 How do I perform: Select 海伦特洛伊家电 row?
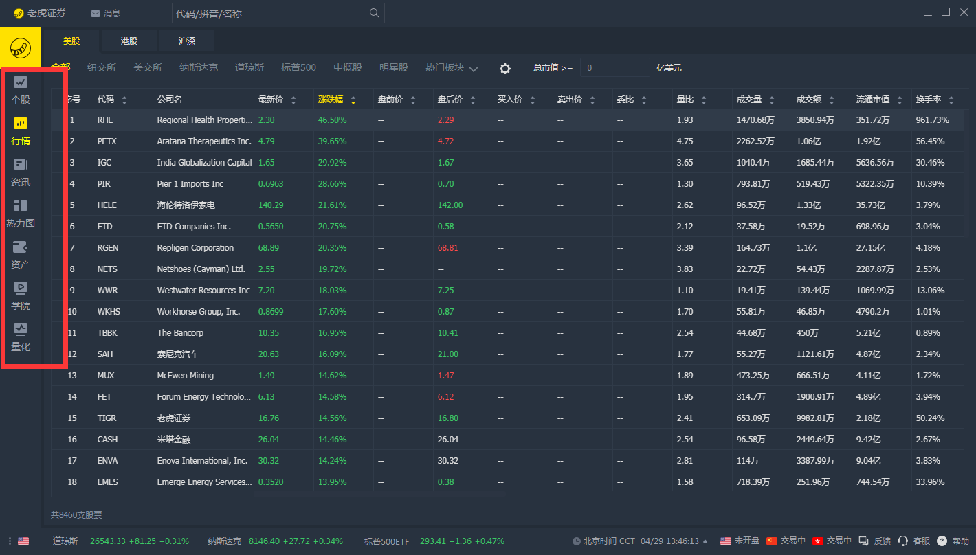pyautogui.click(x=507, y=205)
